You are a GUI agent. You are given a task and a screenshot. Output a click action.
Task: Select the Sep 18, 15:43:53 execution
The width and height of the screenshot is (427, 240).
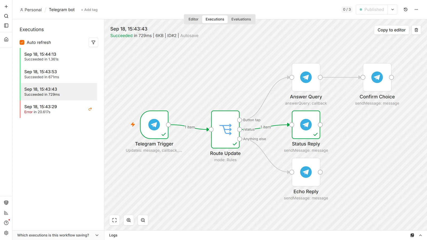click(x=59, y=74)
